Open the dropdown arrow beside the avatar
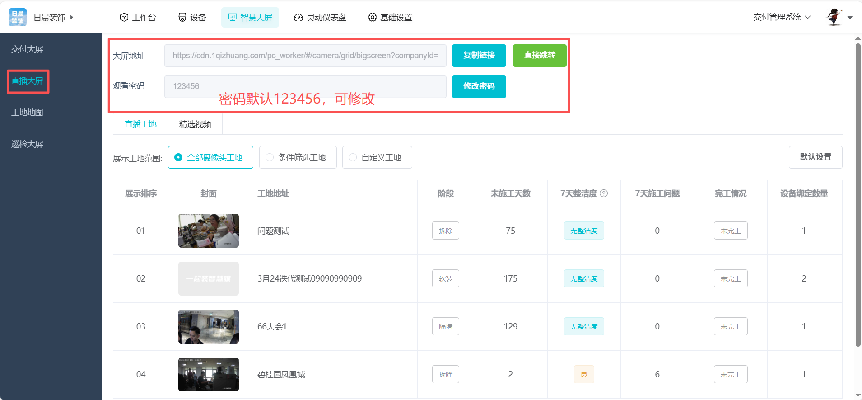This screenshot has height=400, width=862. [850, 18]
